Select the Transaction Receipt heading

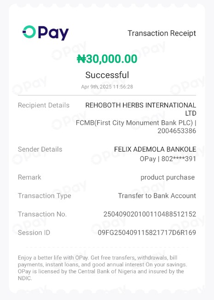[162, 33]
